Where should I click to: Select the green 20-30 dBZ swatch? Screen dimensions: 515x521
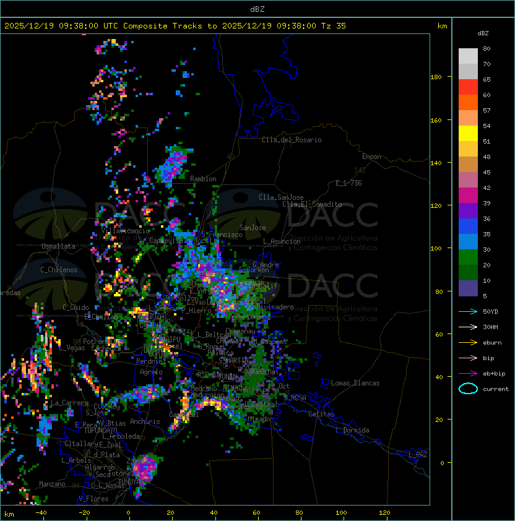468,257
